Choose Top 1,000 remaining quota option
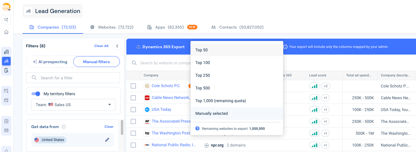416x152 pixels. (237, 101)
